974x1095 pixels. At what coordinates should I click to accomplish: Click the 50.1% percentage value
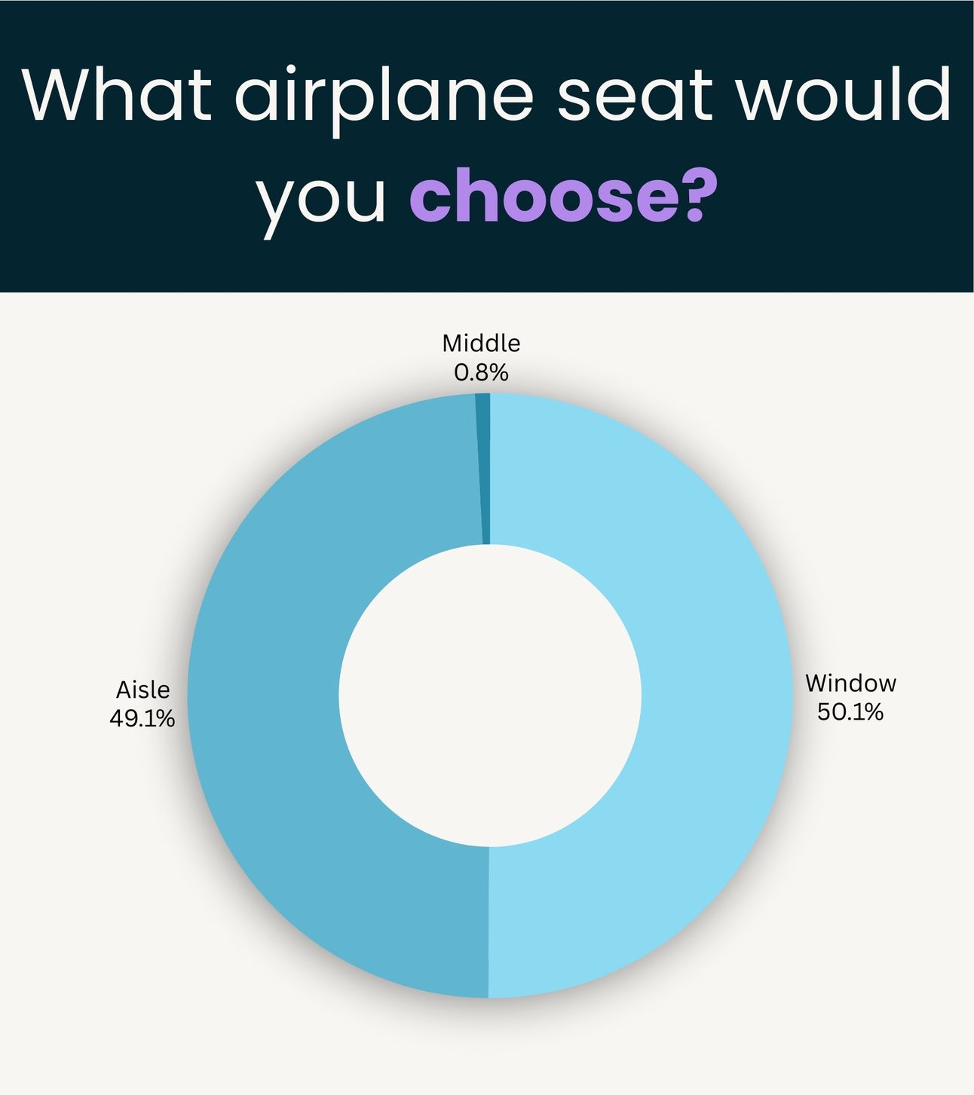coord(850,712)
